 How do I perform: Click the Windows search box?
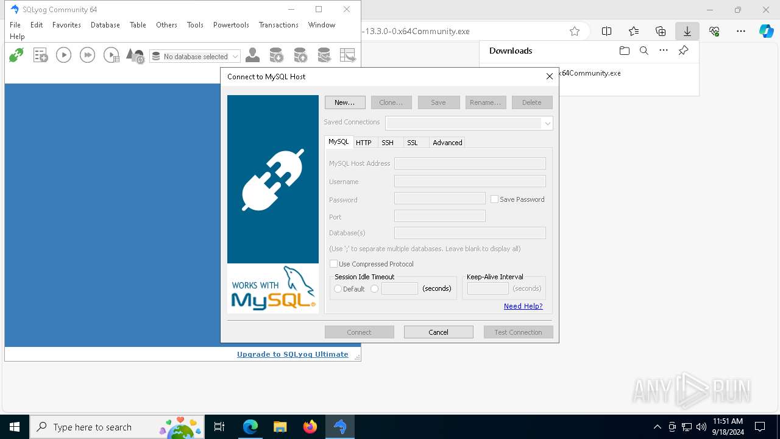(x=116, y=427)
